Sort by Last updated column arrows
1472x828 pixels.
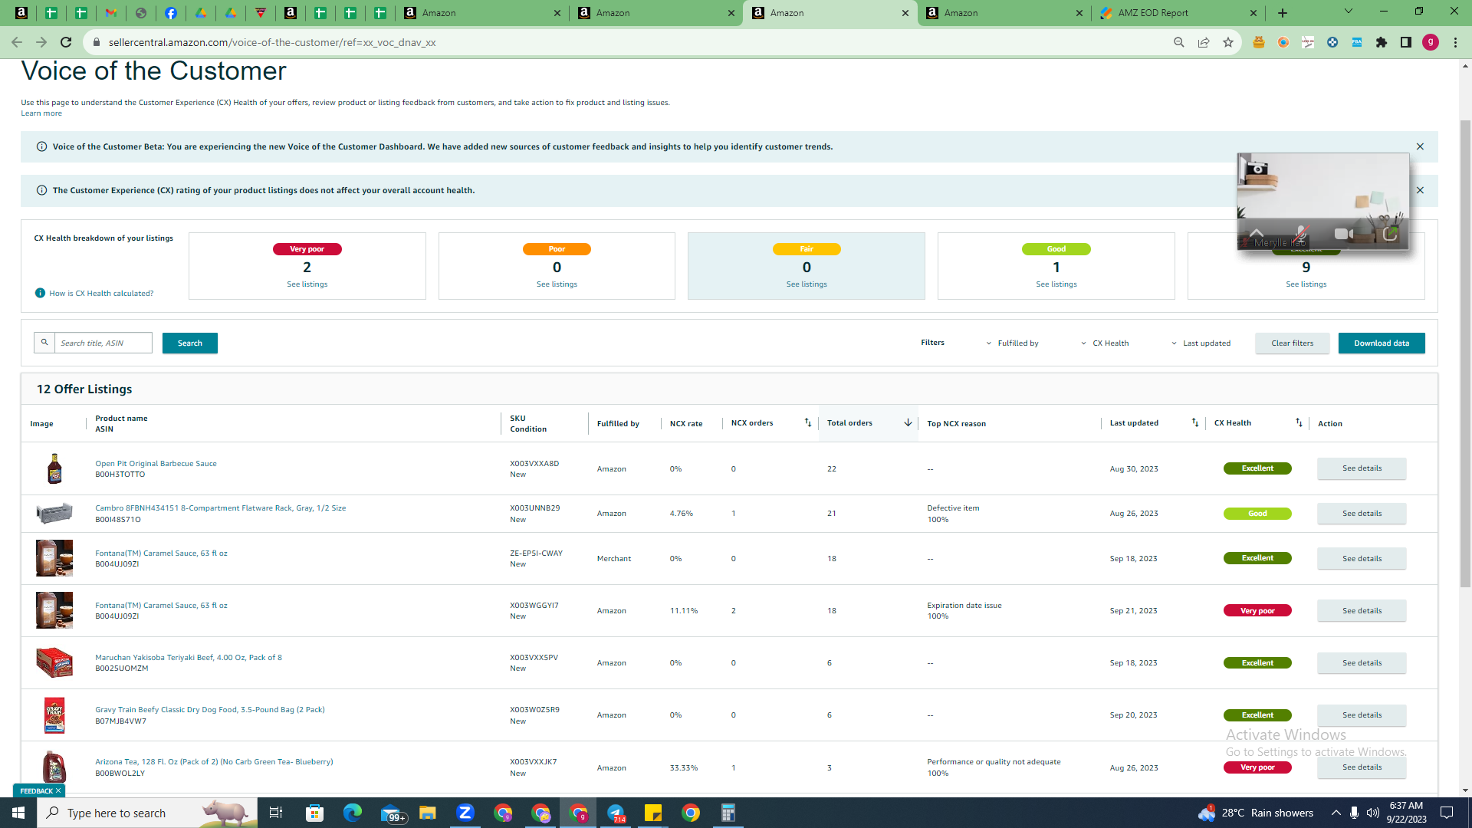pyautogui.click(x=1194, y=422)
